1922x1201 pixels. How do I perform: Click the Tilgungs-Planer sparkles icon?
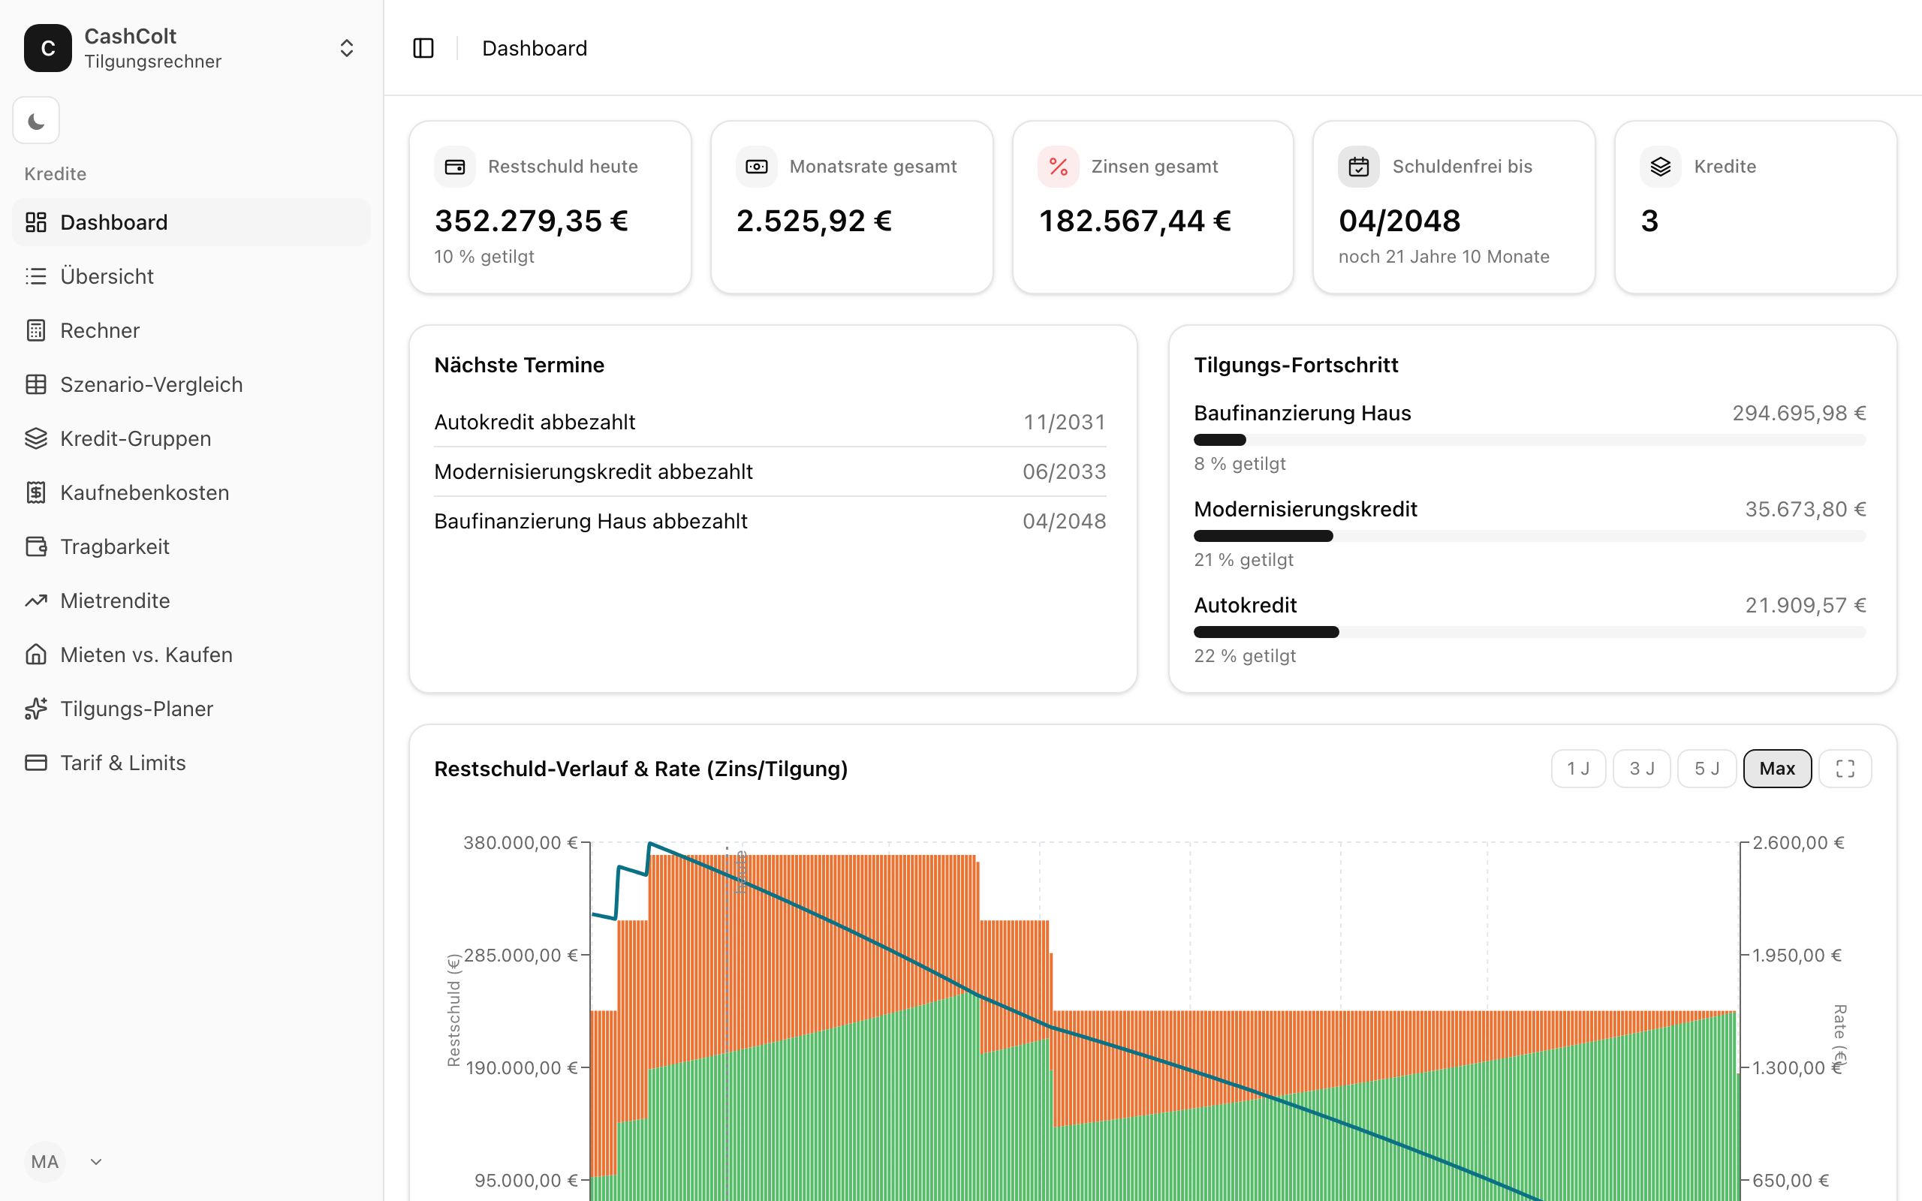[36, 709]
